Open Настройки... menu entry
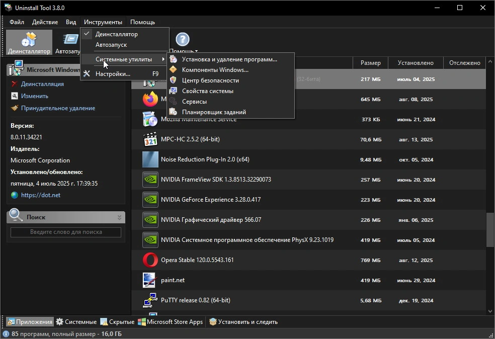The height and width of the screenshot is (339, 495). coord(125,74)
